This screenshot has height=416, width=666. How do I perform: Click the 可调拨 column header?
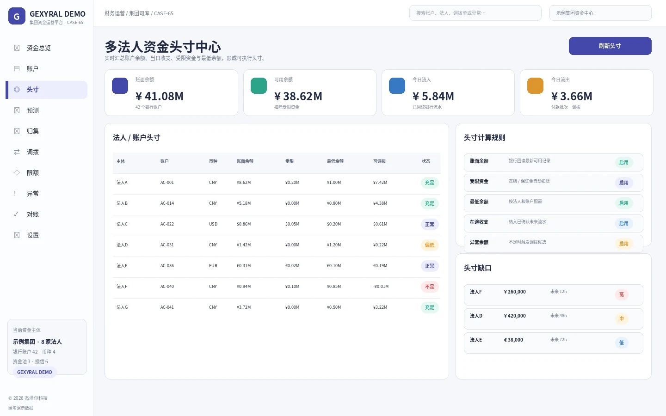[x=380, y=161]
